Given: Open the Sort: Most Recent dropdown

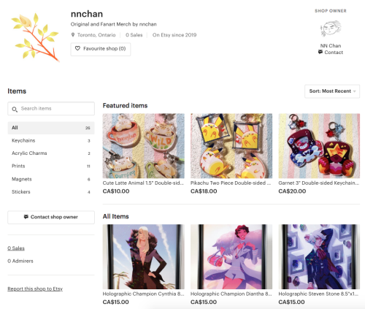Looking at the screenshot, I should pyautogui.click(x=332, y=91).
